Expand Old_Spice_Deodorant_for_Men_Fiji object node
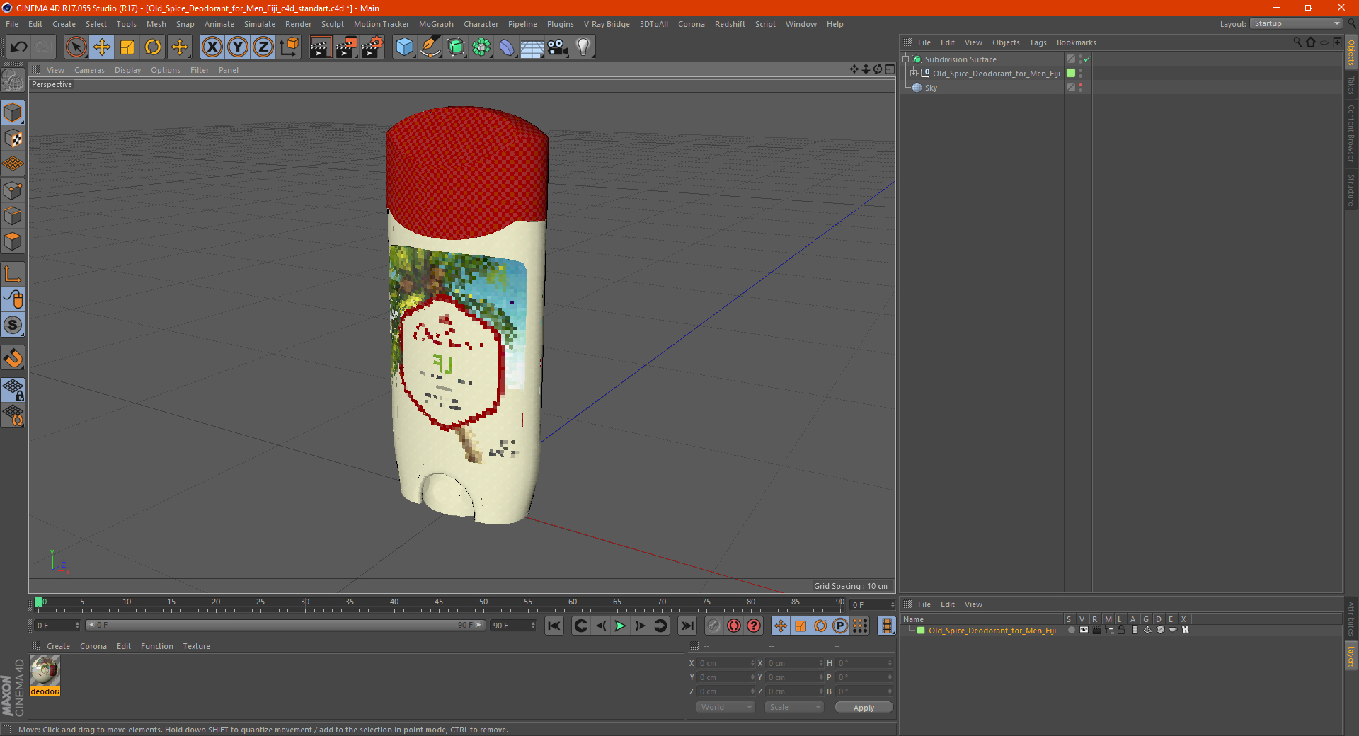 click(x=914, y=74)
